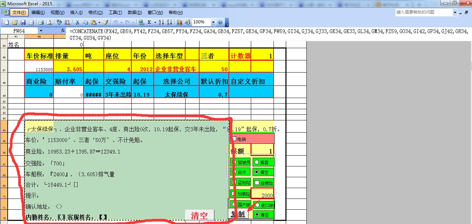Tick the 电销 checkbox

(x=234, y=139)
